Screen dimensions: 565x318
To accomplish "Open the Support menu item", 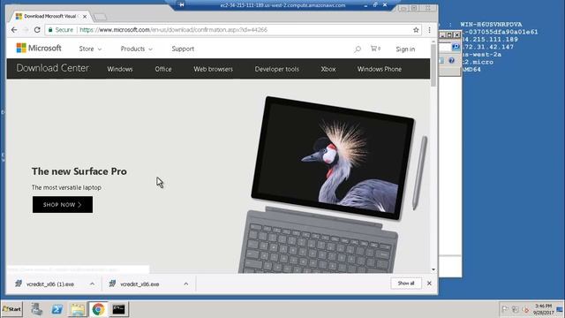I will pyautogui.click(x=183, y=49).
